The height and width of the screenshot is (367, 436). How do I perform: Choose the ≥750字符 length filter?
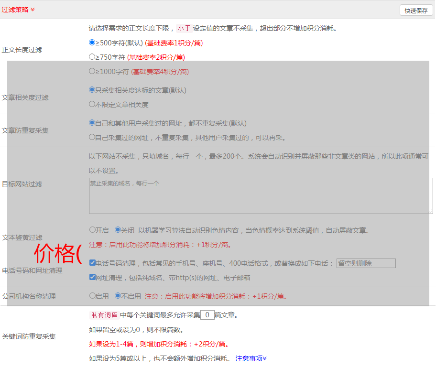pos(92,57)
